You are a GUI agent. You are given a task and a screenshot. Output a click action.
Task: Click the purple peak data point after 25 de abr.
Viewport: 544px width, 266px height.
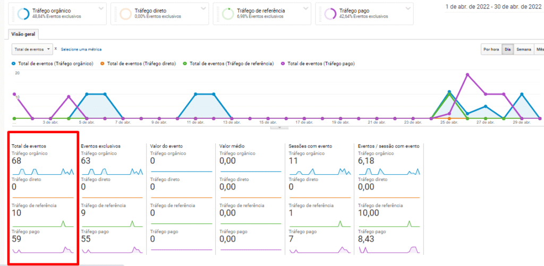click(x=467, y=74)
